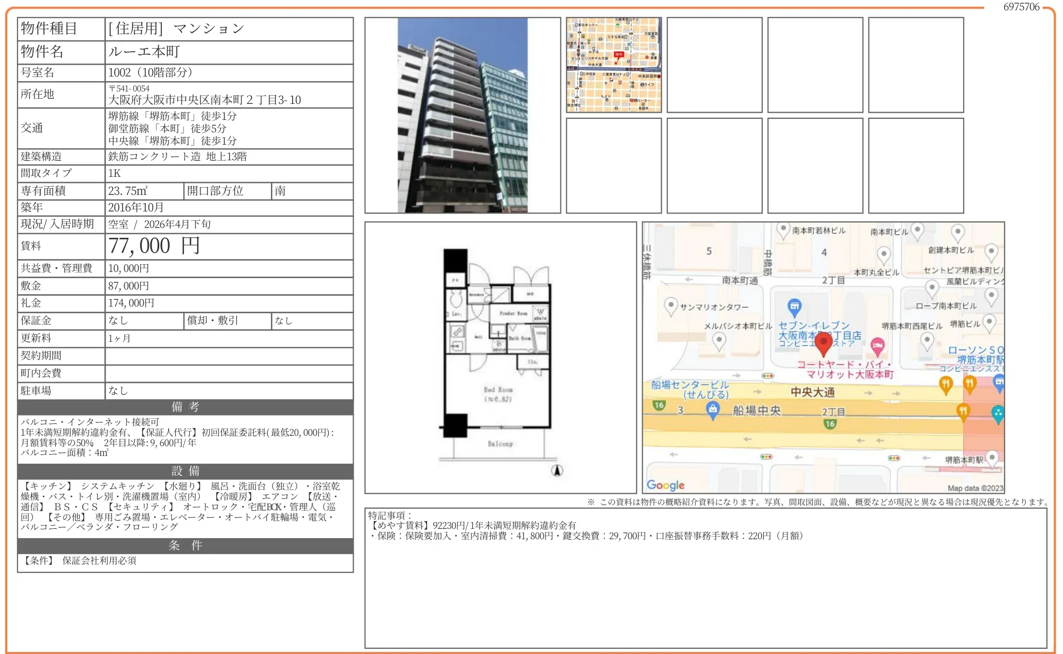Click the red property location pin on map
This screenshot has width=1063, height=654.
(823, 342)
